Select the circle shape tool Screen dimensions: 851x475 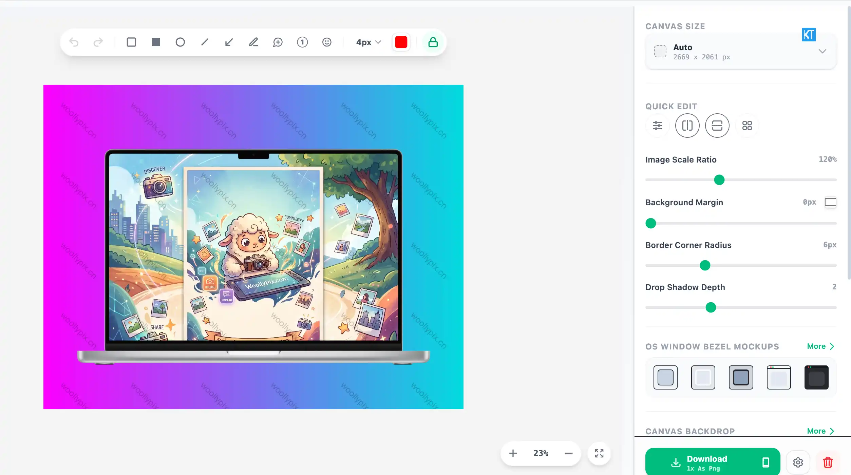(180, 42)
